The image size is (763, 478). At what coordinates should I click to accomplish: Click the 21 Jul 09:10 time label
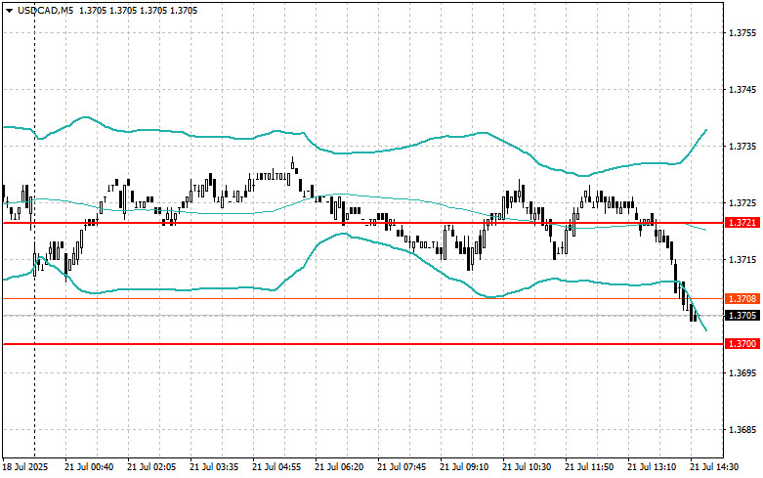464,467
